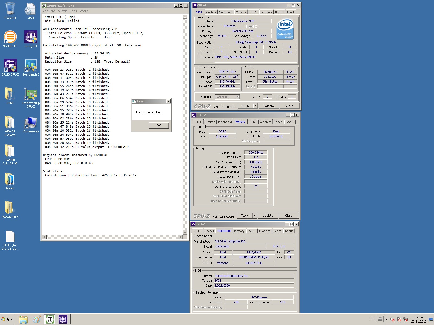
Task: Open About tab in top CPU-Z window
Action: [291, 12]
